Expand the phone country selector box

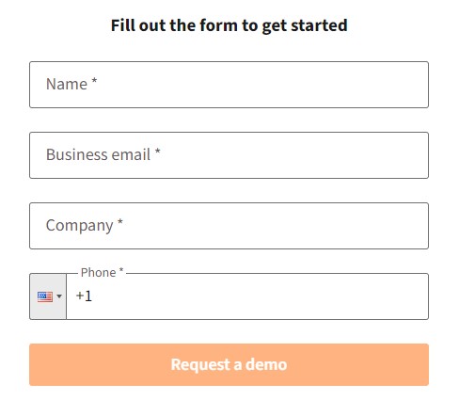[48, 296]
